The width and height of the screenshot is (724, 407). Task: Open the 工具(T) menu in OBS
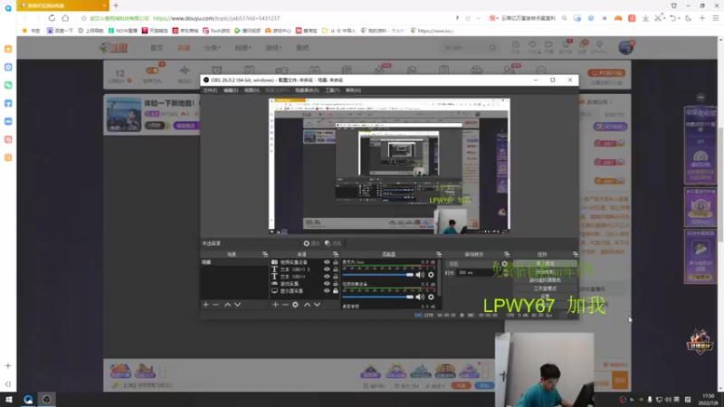[332, 90]
